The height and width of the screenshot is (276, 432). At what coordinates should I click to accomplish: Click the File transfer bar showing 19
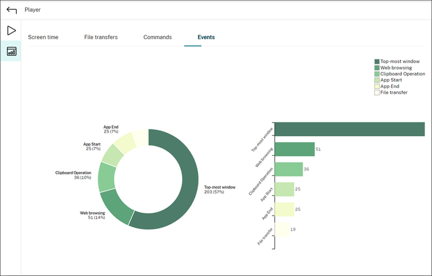click(x=282, y=229)
